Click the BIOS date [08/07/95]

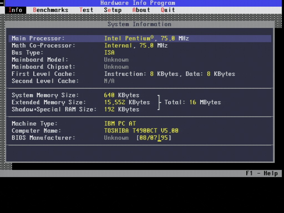pyautogui.click(x=154, y=138)
